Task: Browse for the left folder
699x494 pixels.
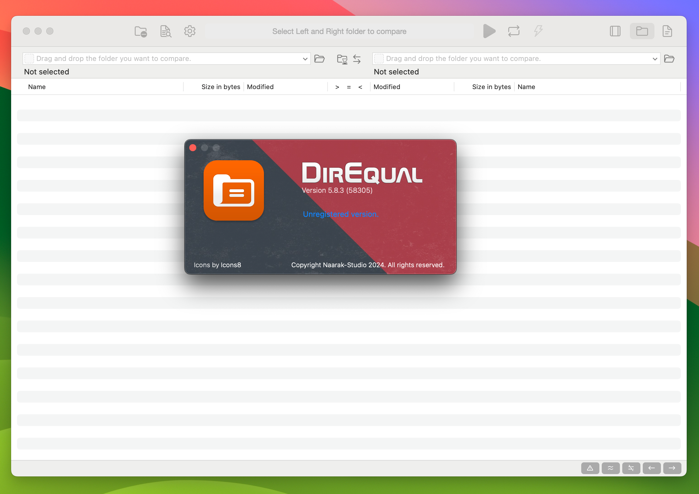Action: coord(319,59)
